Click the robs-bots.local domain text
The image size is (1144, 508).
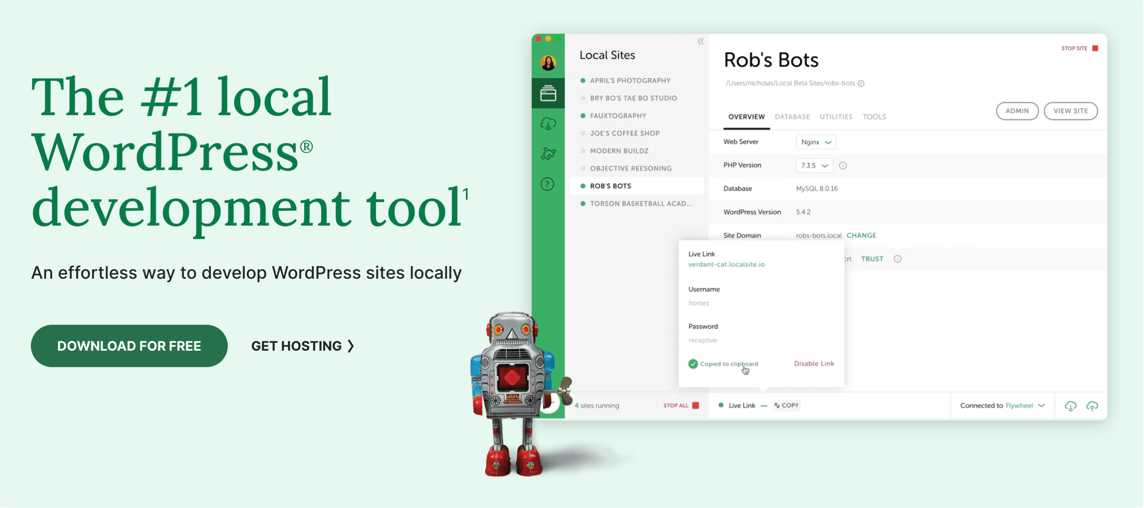point(819,235)
